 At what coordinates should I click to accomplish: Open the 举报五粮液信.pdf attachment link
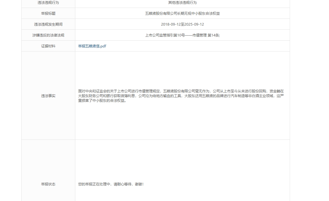[92, 46]
